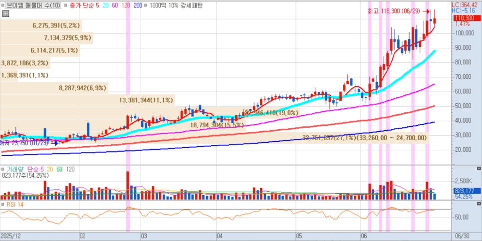Click the 50.00 RSI axis label

pyautogui.click(x=463, y=217)
